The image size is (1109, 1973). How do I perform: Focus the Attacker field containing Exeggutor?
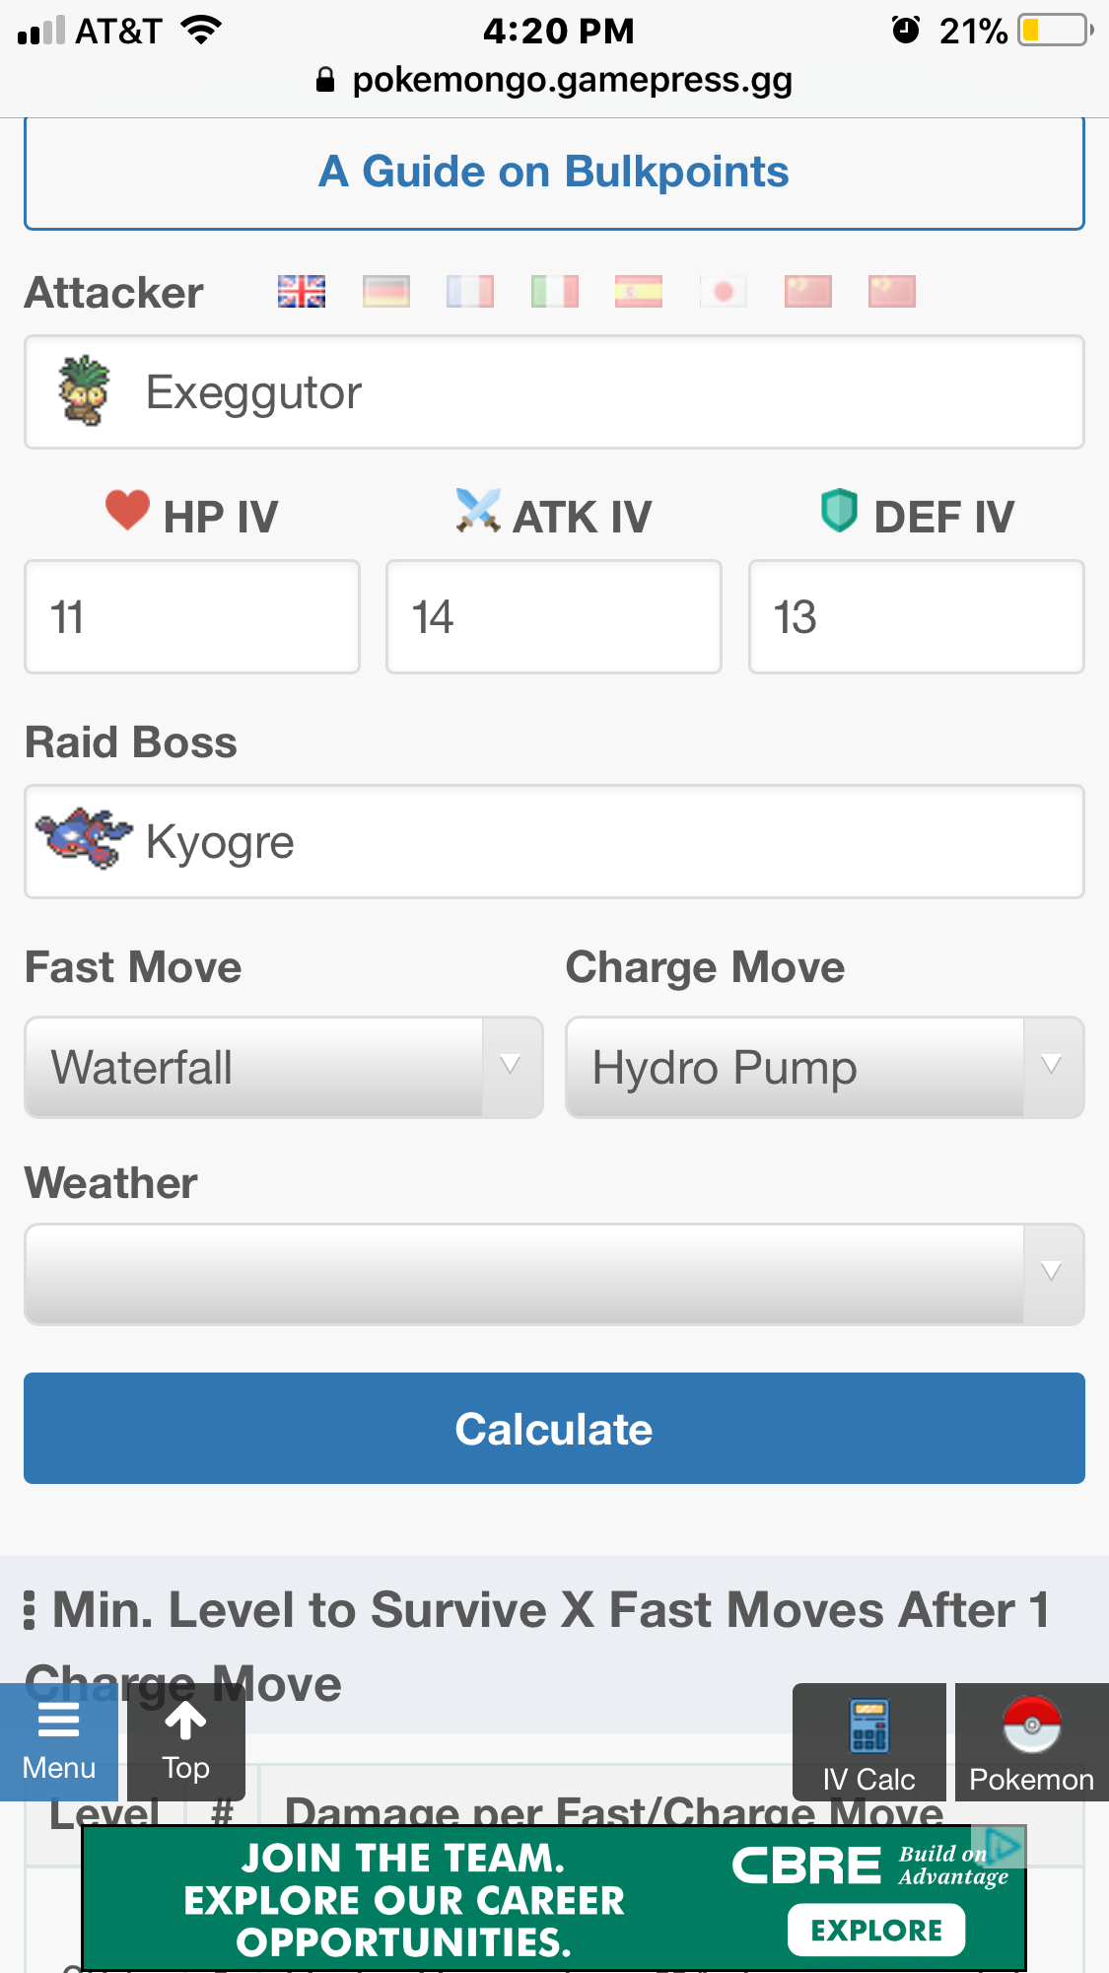coord(554,392)
